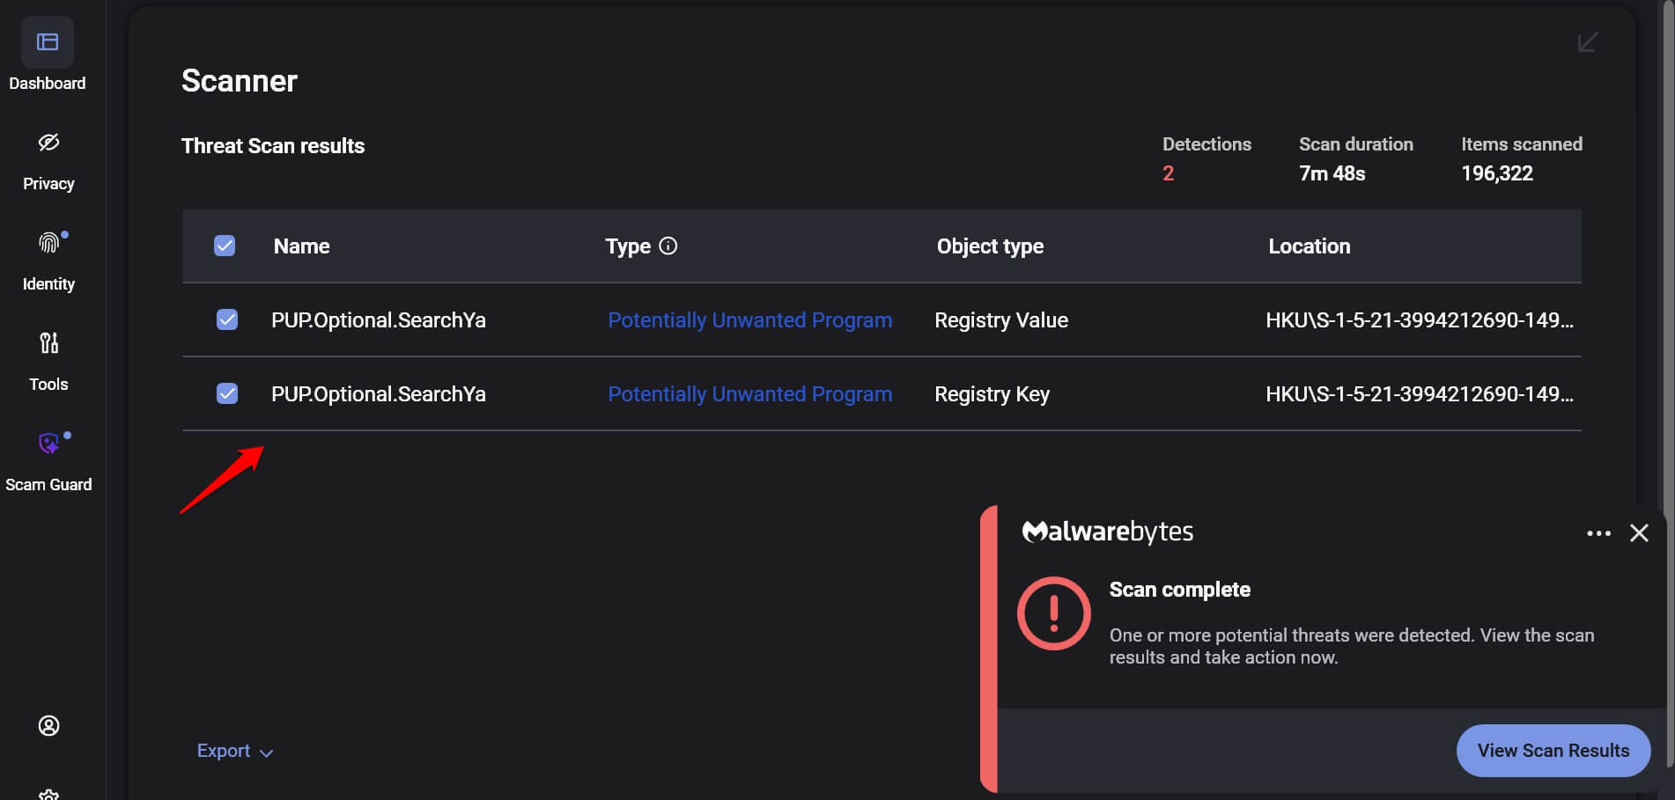Open the account profile icon in the sidebar
The image size is (1675, 800).
pos(48,725)
